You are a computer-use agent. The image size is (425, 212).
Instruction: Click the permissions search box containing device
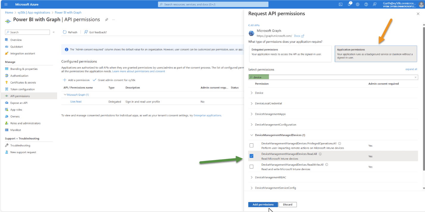tap(333, 77)
